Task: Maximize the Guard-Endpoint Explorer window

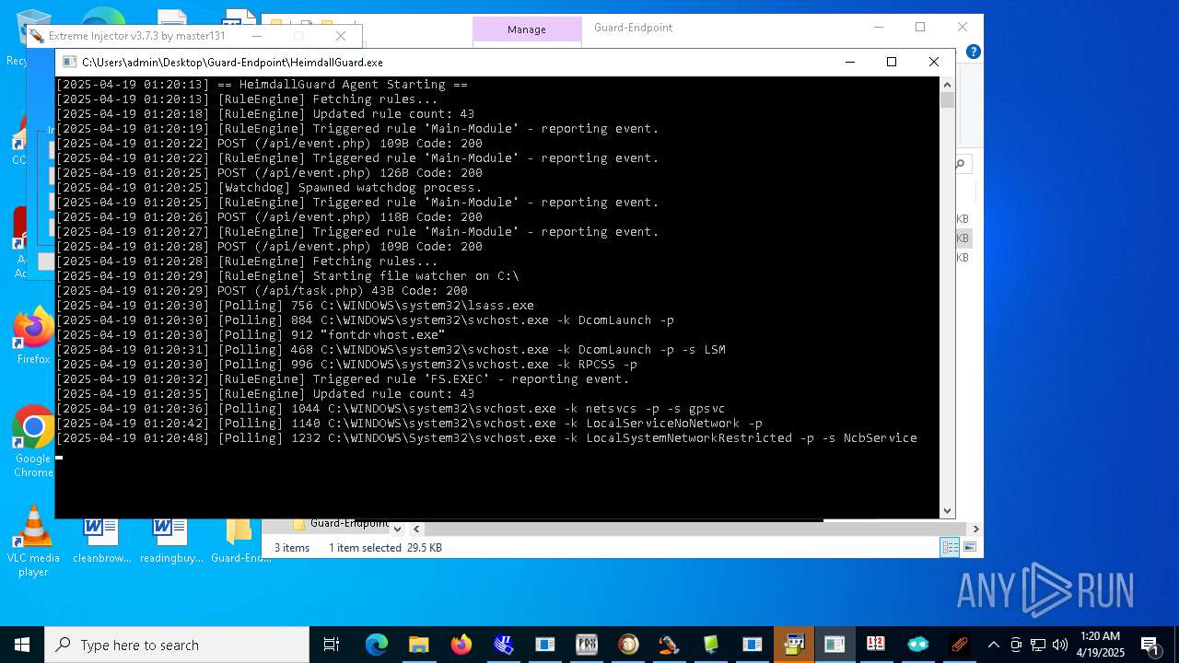Action: (920, 28)
